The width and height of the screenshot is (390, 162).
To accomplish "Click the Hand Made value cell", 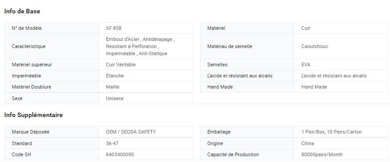I will 341,87.
